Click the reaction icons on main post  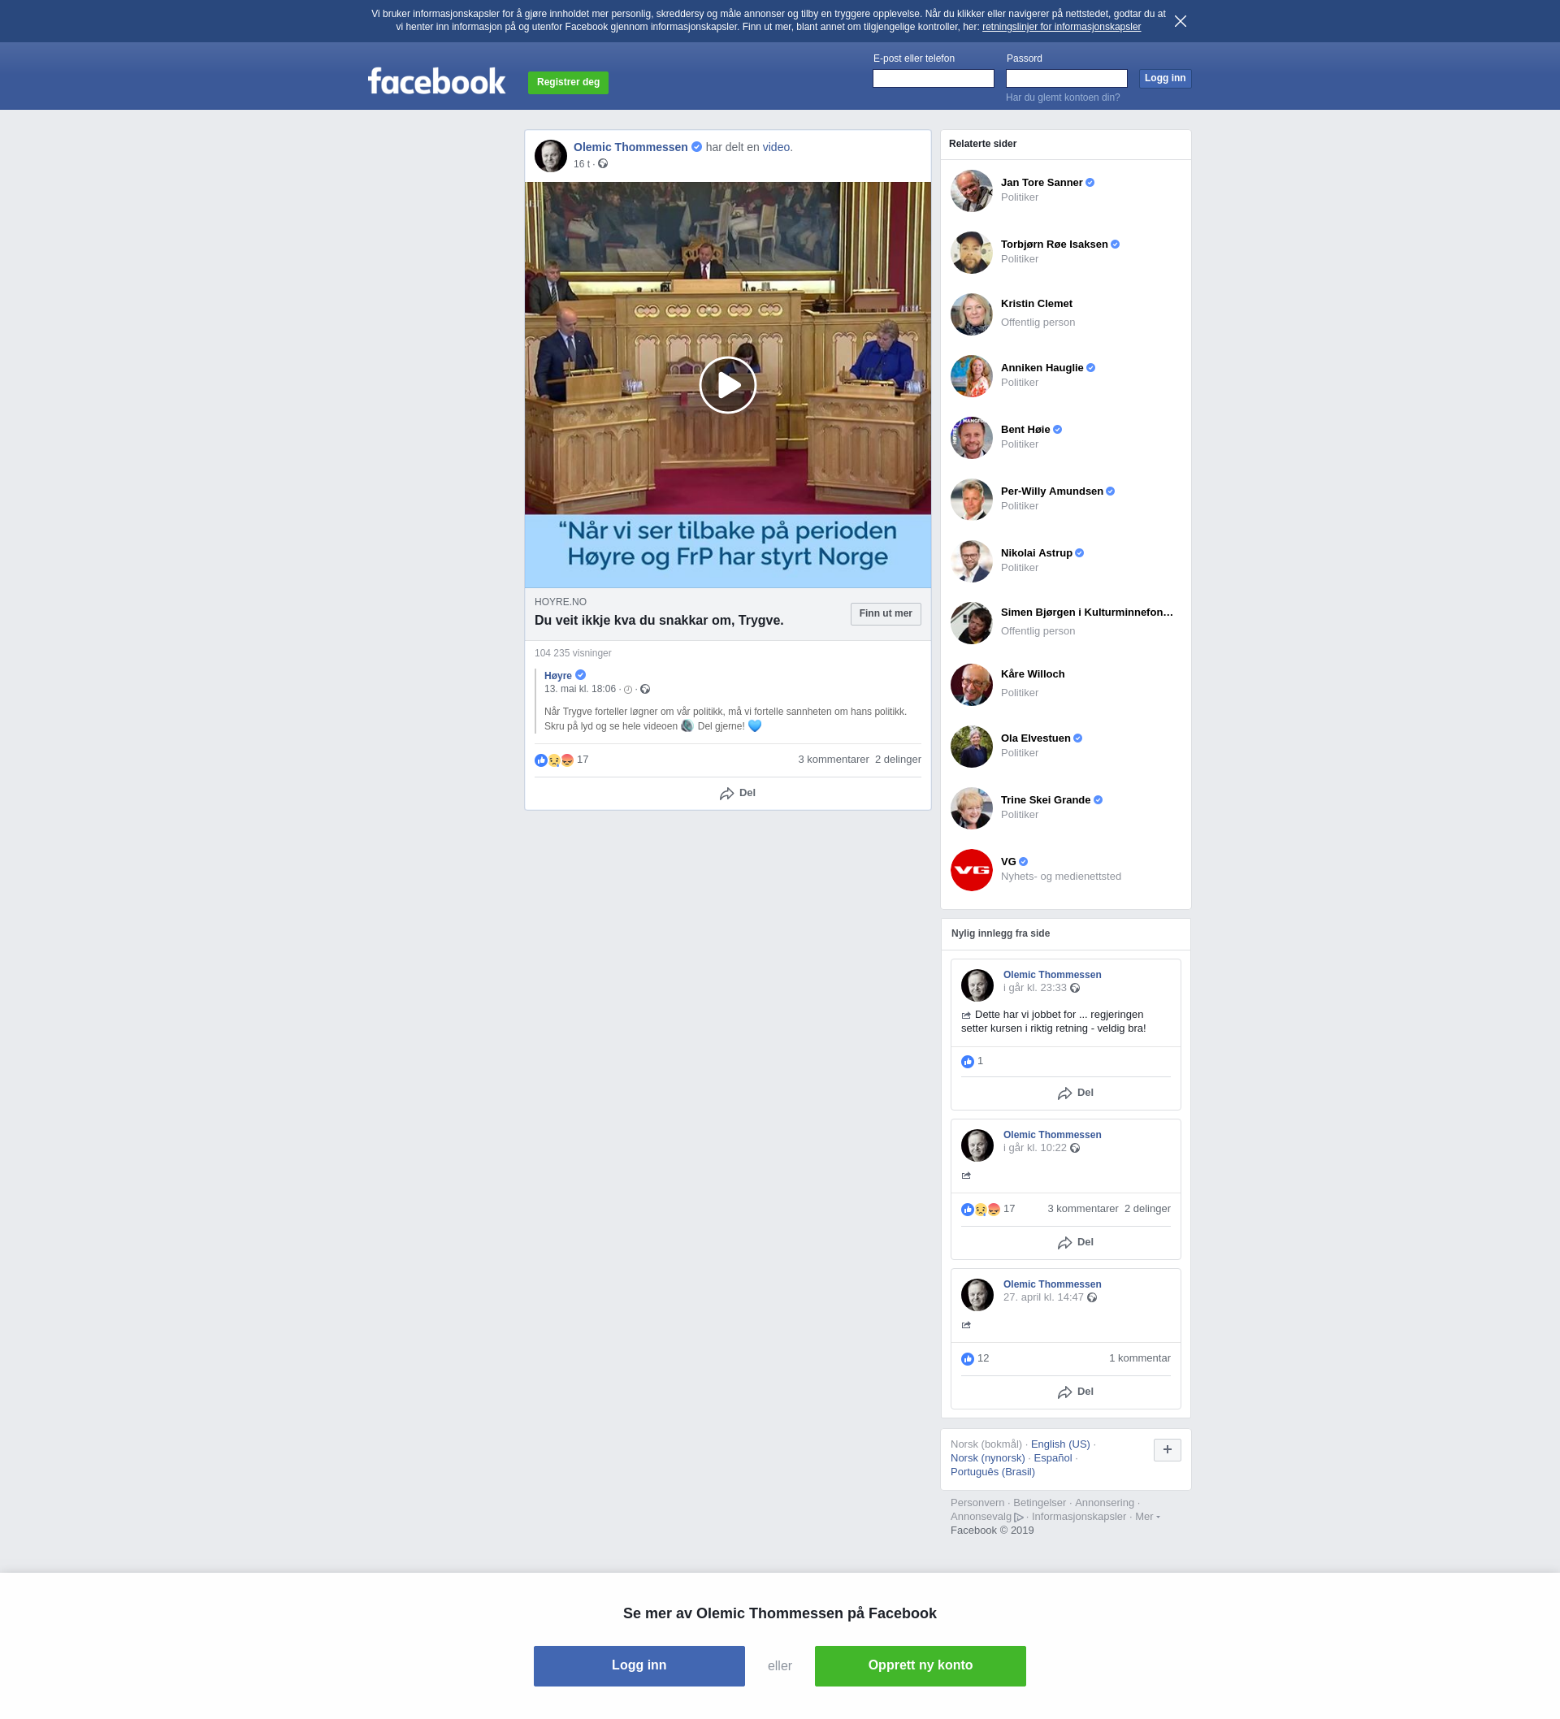[x=553, y=760]
